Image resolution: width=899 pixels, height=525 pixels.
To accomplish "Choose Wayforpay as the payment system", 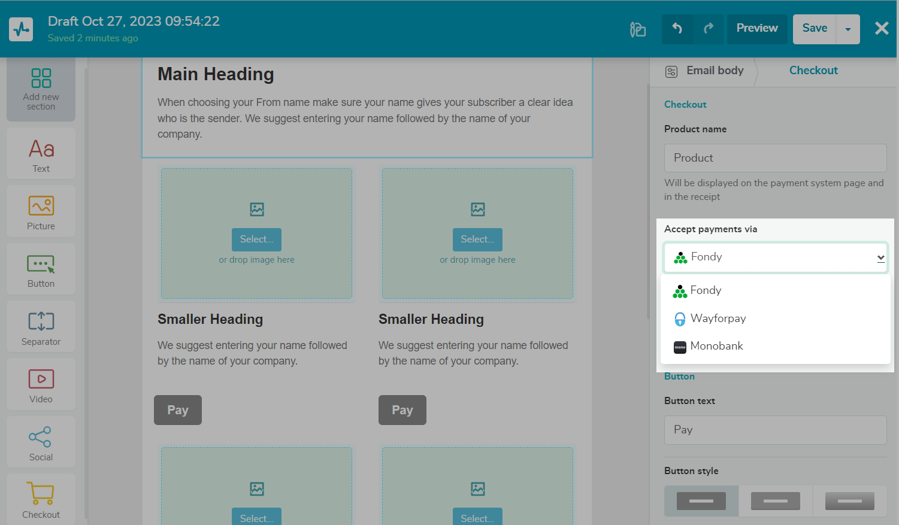I will (x=775, y=318).
